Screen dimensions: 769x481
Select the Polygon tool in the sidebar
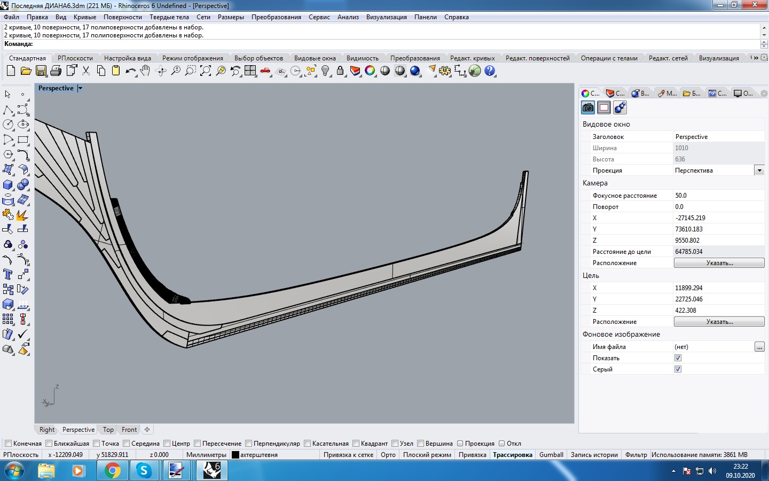(8, 154)
